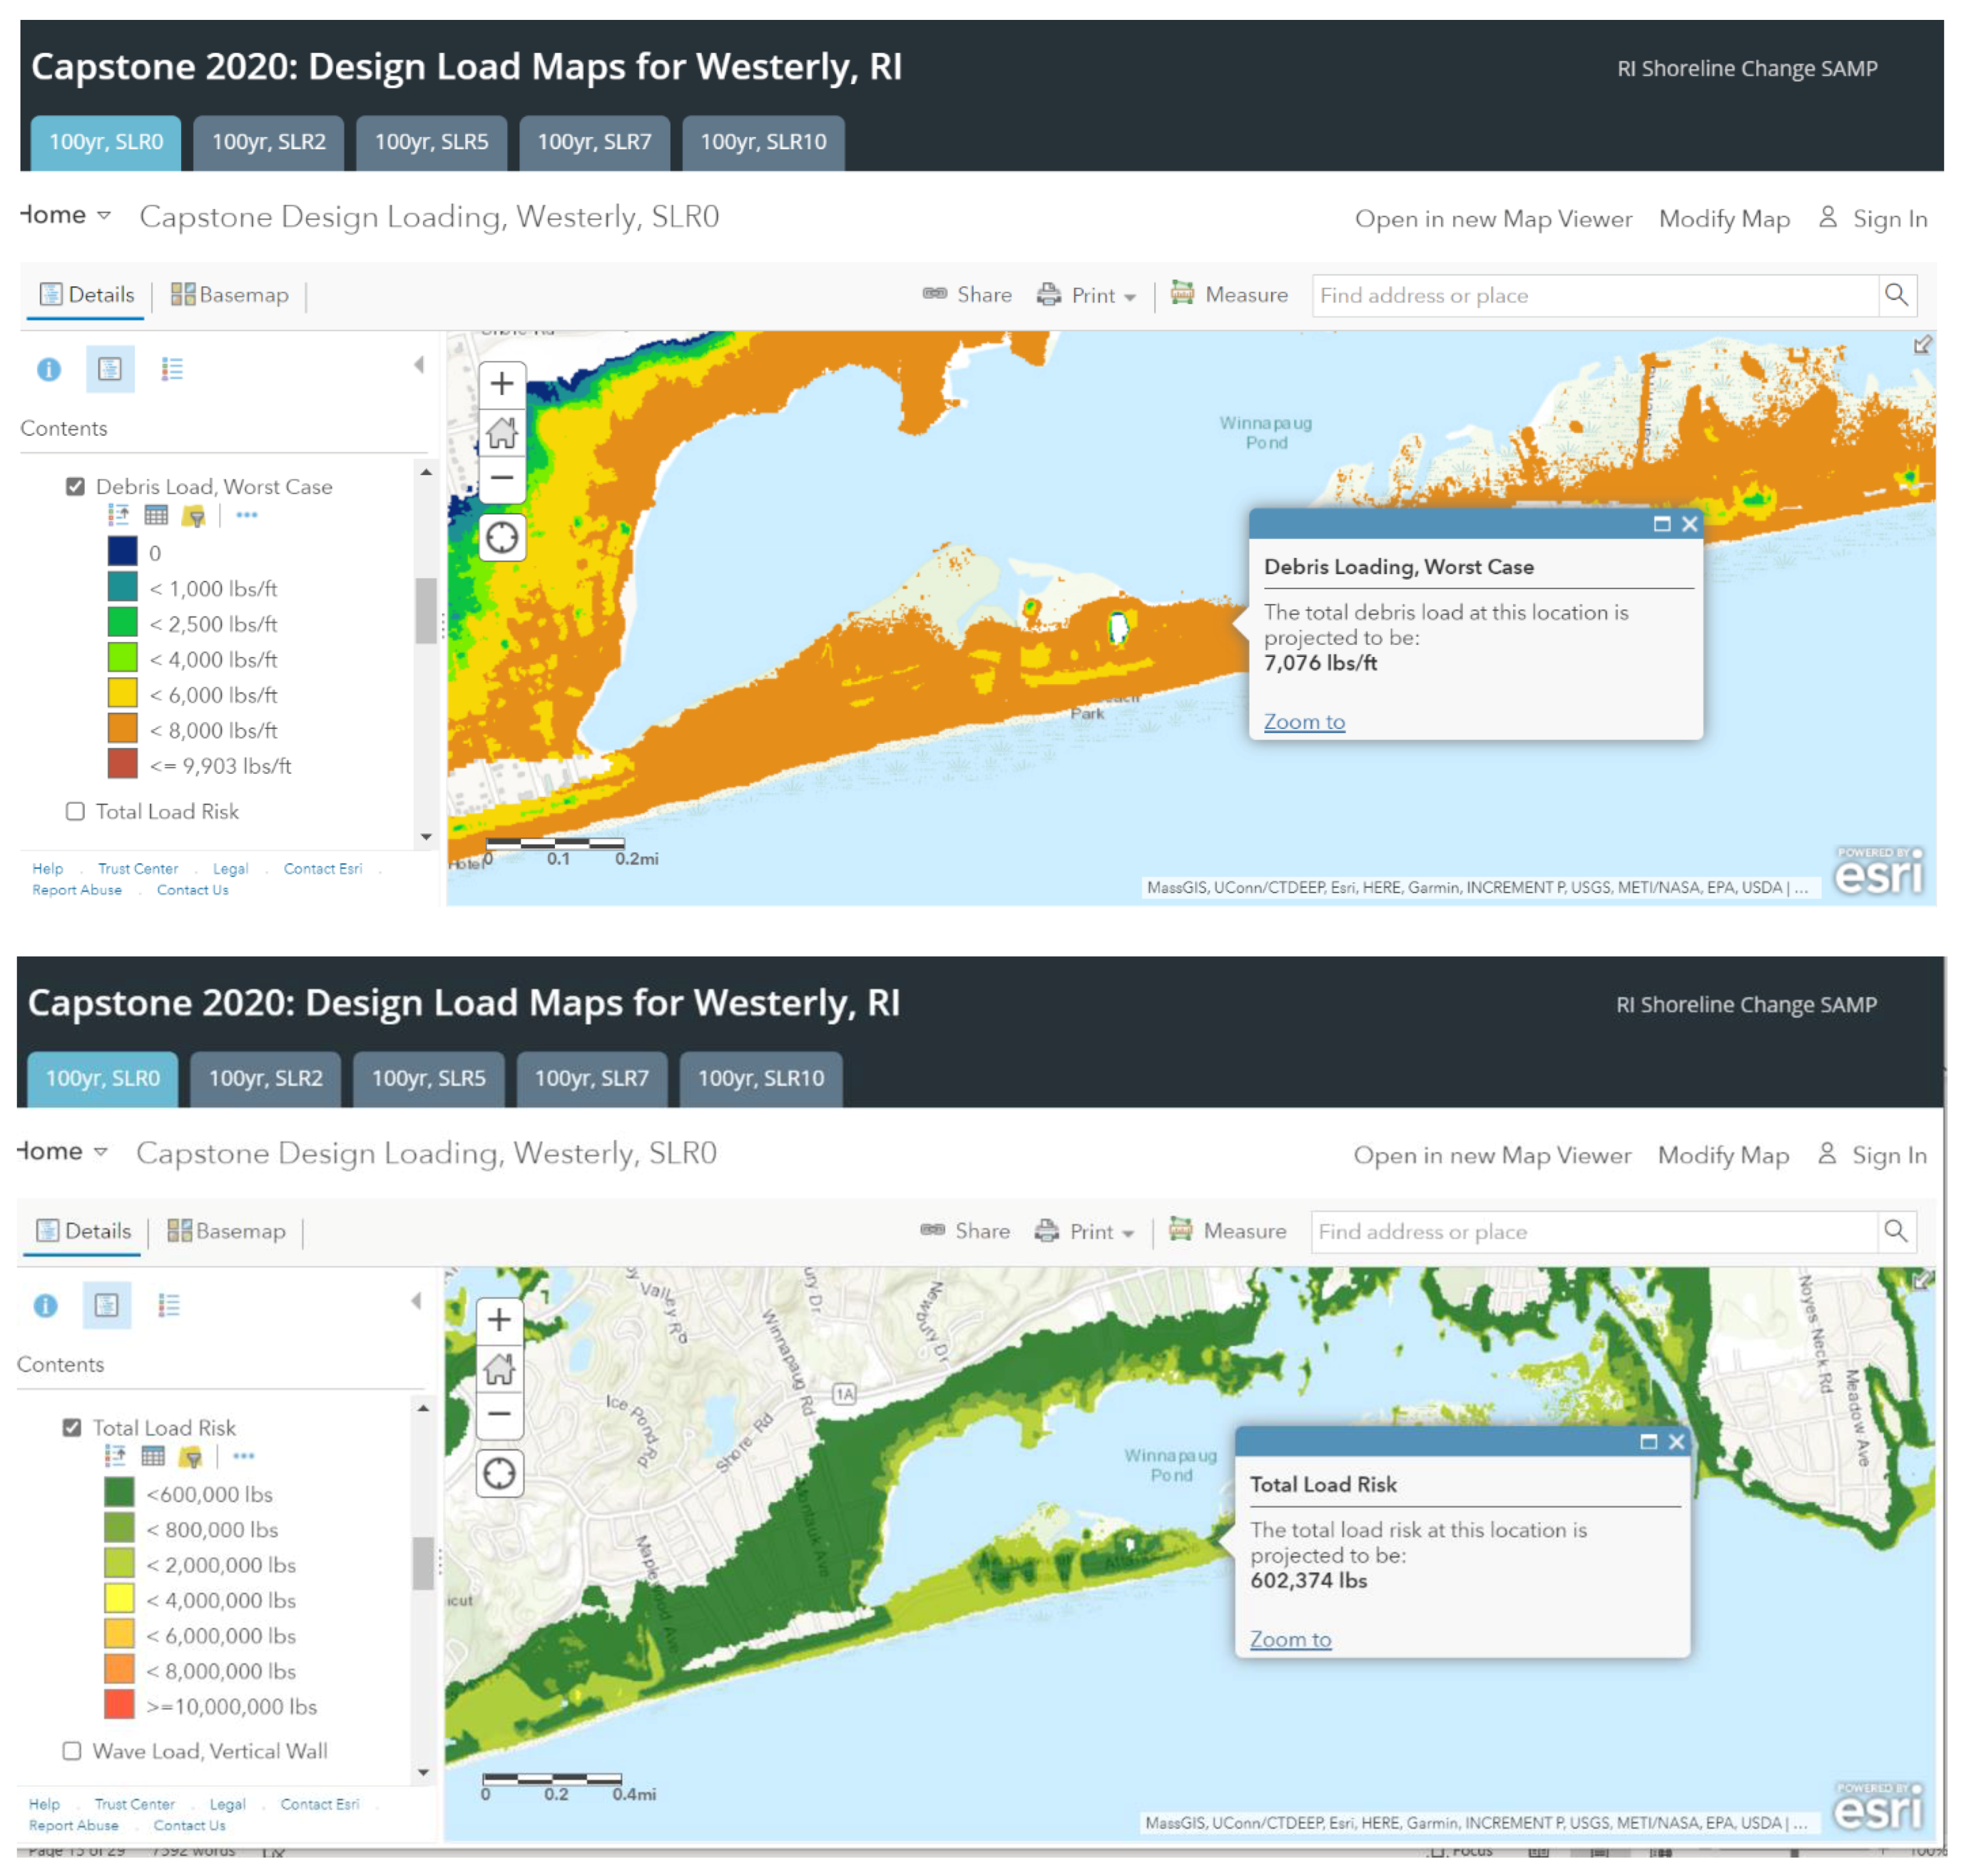Viewport: 1966px width, 1876px height.
Task: Click Open in new Map Viewer upper link
Action: coord(1493,219)
